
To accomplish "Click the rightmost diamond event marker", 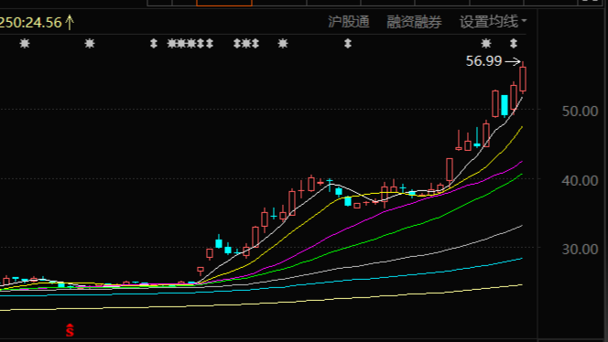I will [514, 43].
